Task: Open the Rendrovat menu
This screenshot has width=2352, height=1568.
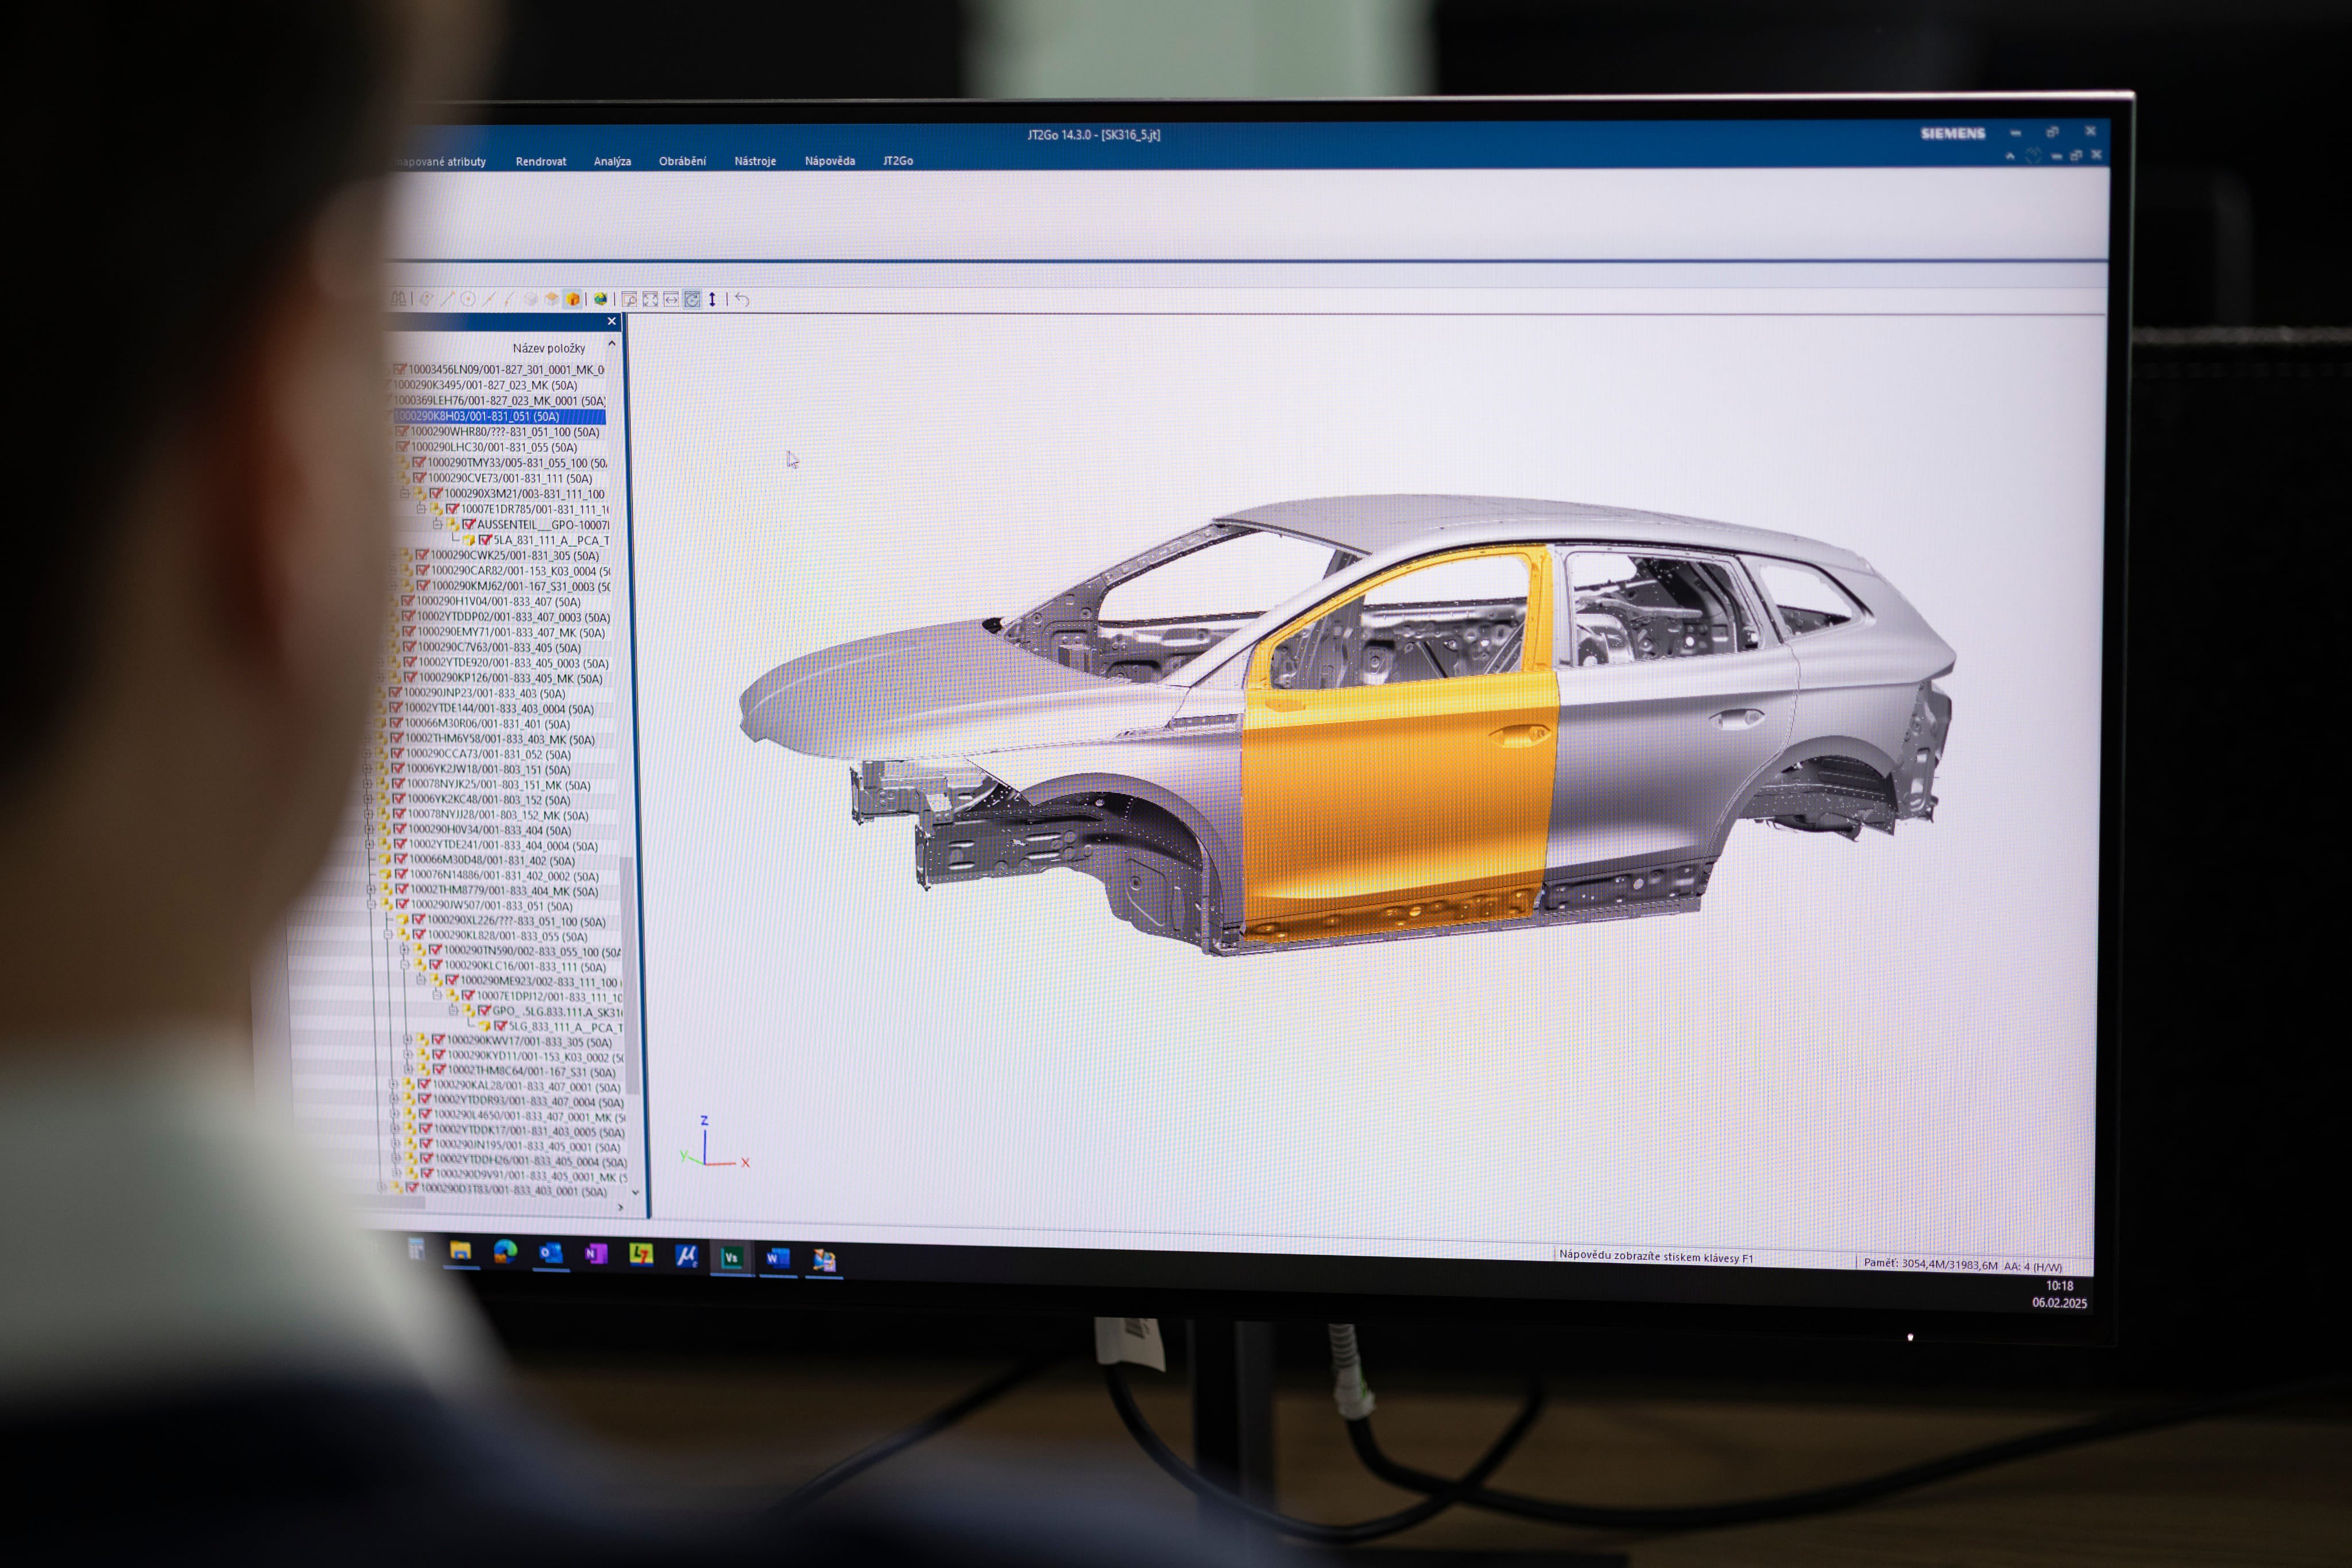Action: pyautogui.click(x=541, y=161)
